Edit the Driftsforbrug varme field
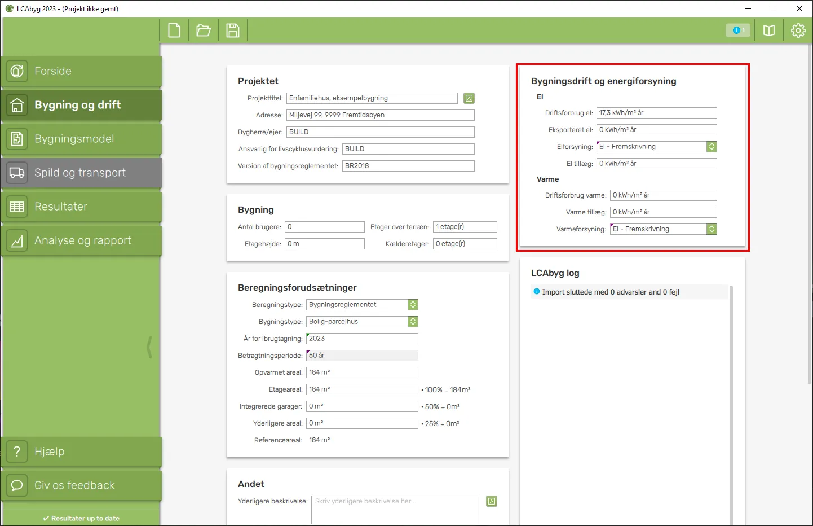This screenshot has height=526, width=813. pos(664,195)
